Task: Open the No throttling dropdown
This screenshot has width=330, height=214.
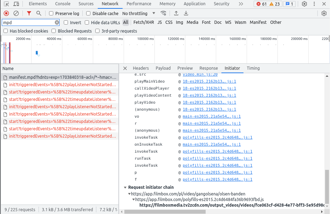Action: pyautogui.click(x=139, y=13)
